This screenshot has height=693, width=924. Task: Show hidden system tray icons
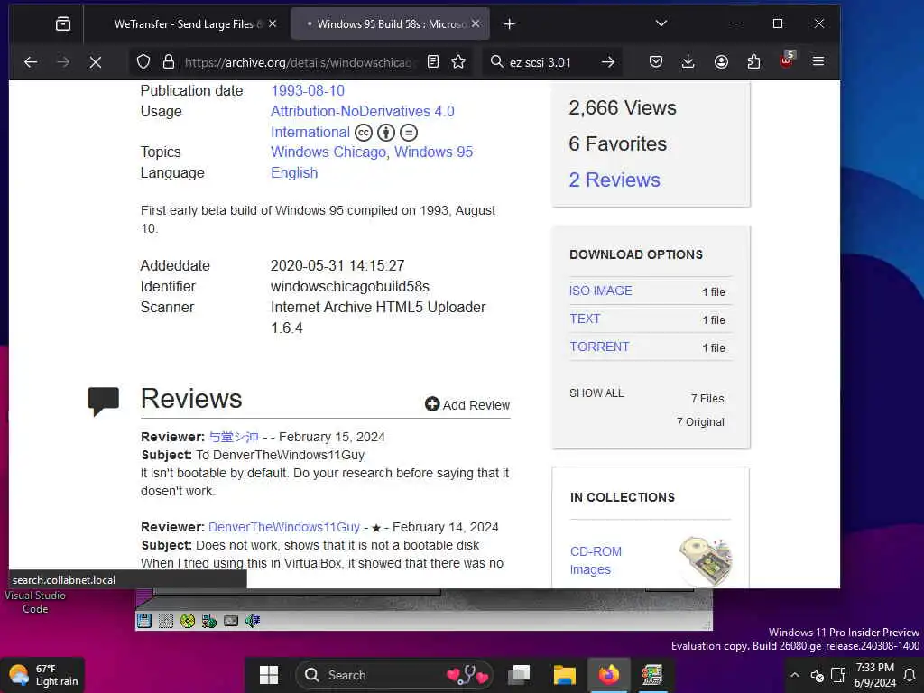(794, 675)
